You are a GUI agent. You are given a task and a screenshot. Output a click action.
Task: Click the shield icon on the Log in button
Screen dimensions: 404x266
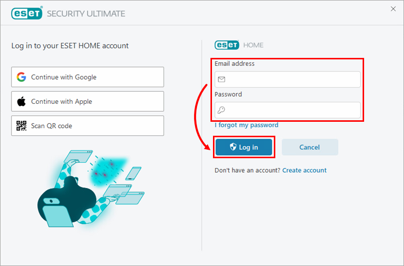pyautogui.click(x=233, y=147)
